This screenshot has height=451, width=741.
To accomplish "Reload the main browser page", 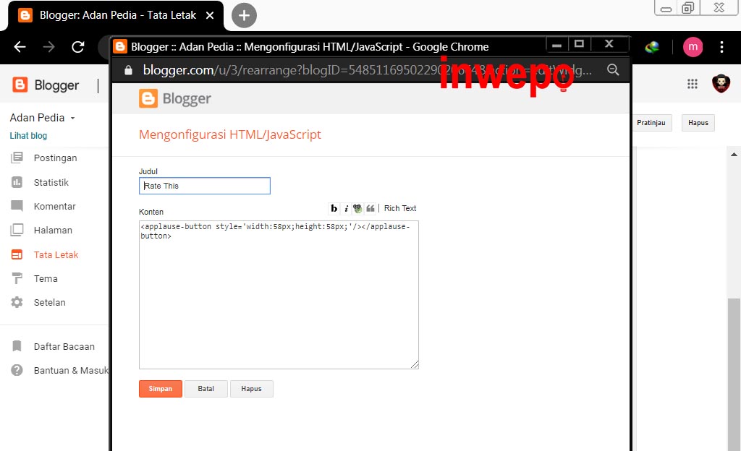I will (x=78, y=47).
